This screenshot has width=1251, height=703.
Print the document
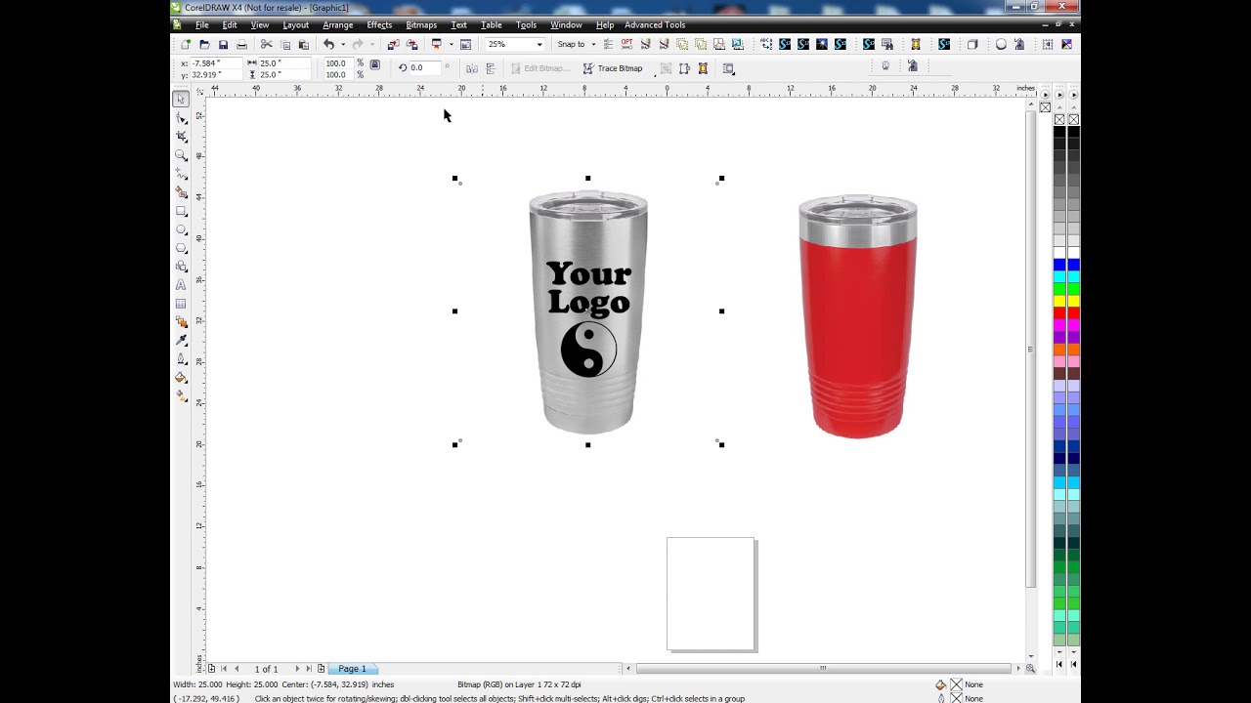tap(241, 44)
